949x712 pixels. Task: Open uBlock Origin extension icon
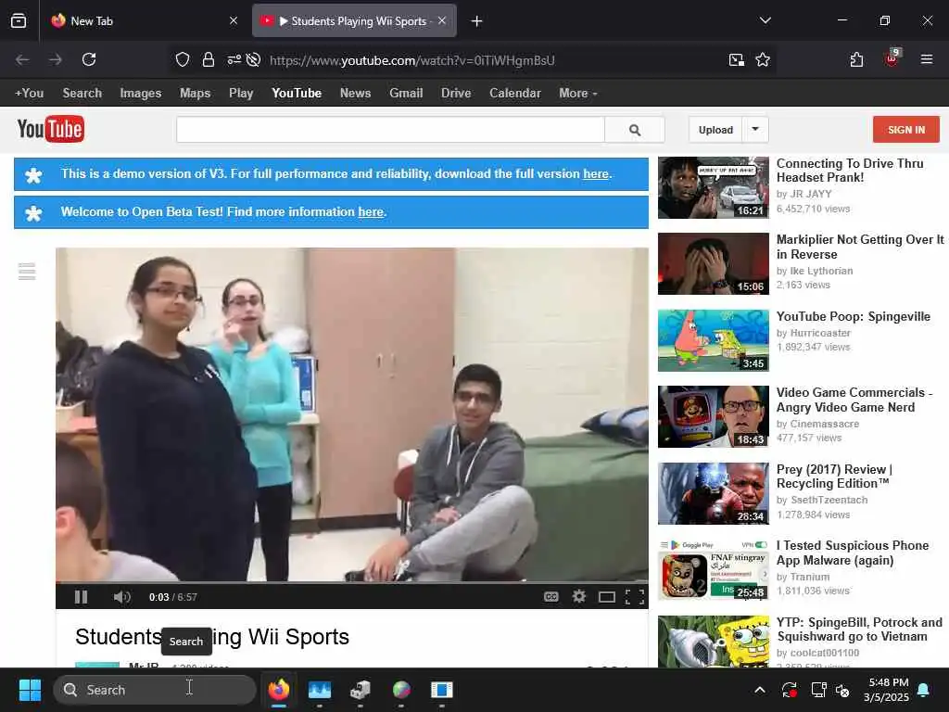click(892, 58)
